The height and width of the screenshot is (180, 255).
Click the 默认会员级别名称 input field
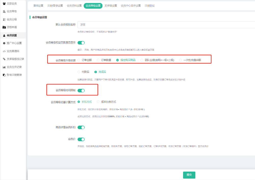pyautogui.click(x=166, y=25)
